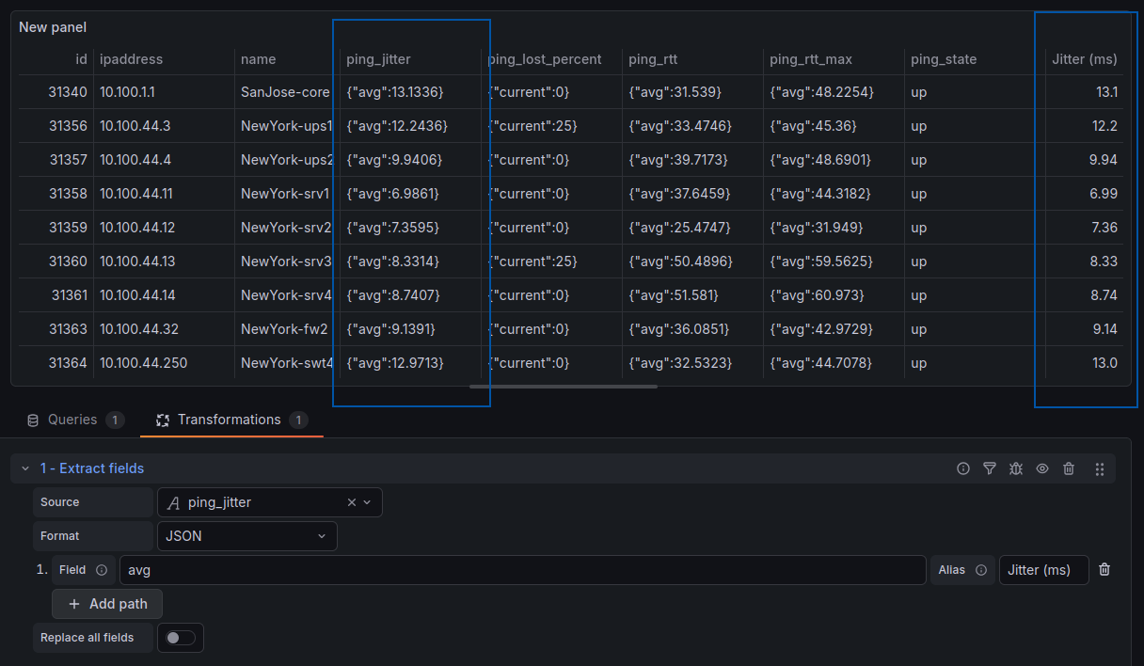The image size is (1144, 666).
Task: Click the filter icon on Extract fields
Action: click(x=990, y=468)
